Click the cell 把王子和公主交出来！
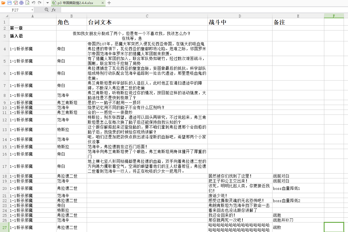348x232 pixels. click(240, 181)
